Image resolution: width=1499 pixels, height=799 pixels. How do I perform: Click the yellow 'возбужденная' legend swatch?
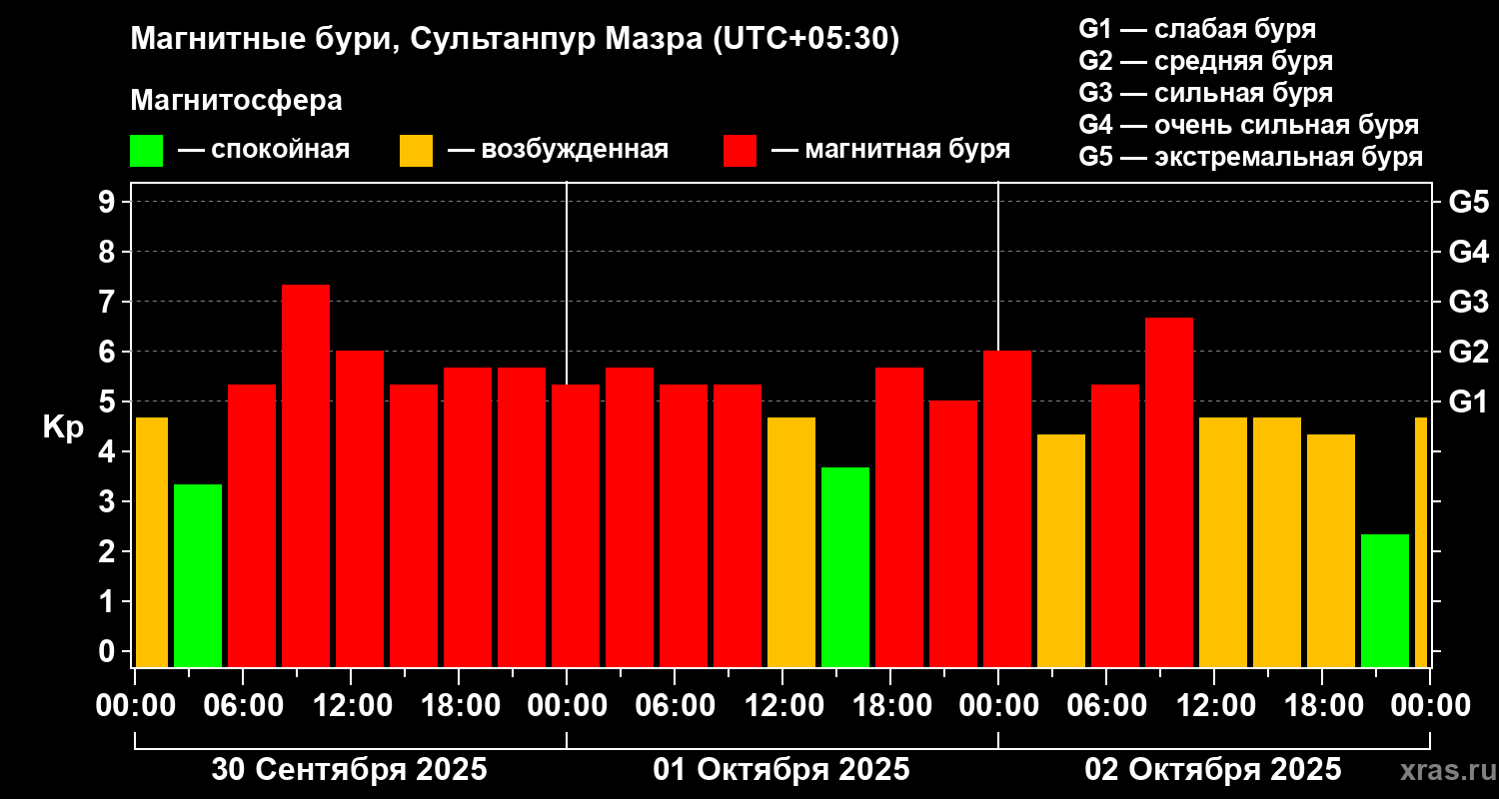pyautogui.click(x=416, y=150)
